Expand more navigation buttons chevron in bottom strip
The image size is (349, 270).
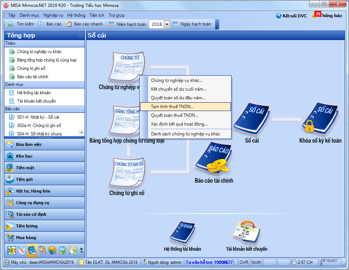[x=81, y=250]
